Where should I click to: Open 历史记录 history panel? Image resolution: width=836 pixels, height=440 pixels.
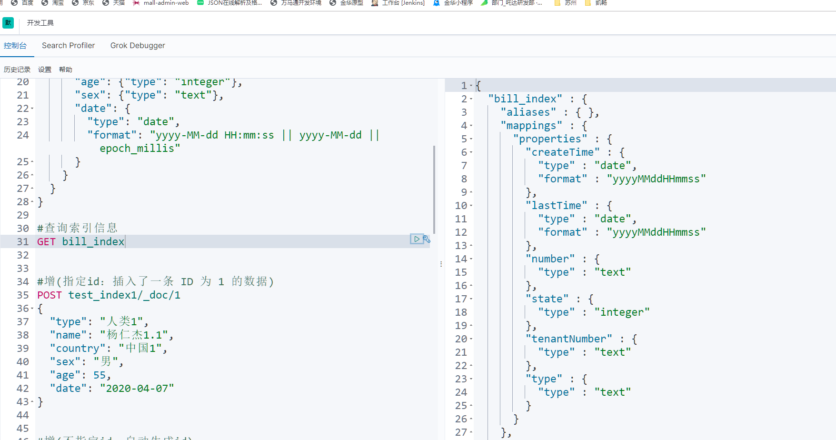pos(17,70)
